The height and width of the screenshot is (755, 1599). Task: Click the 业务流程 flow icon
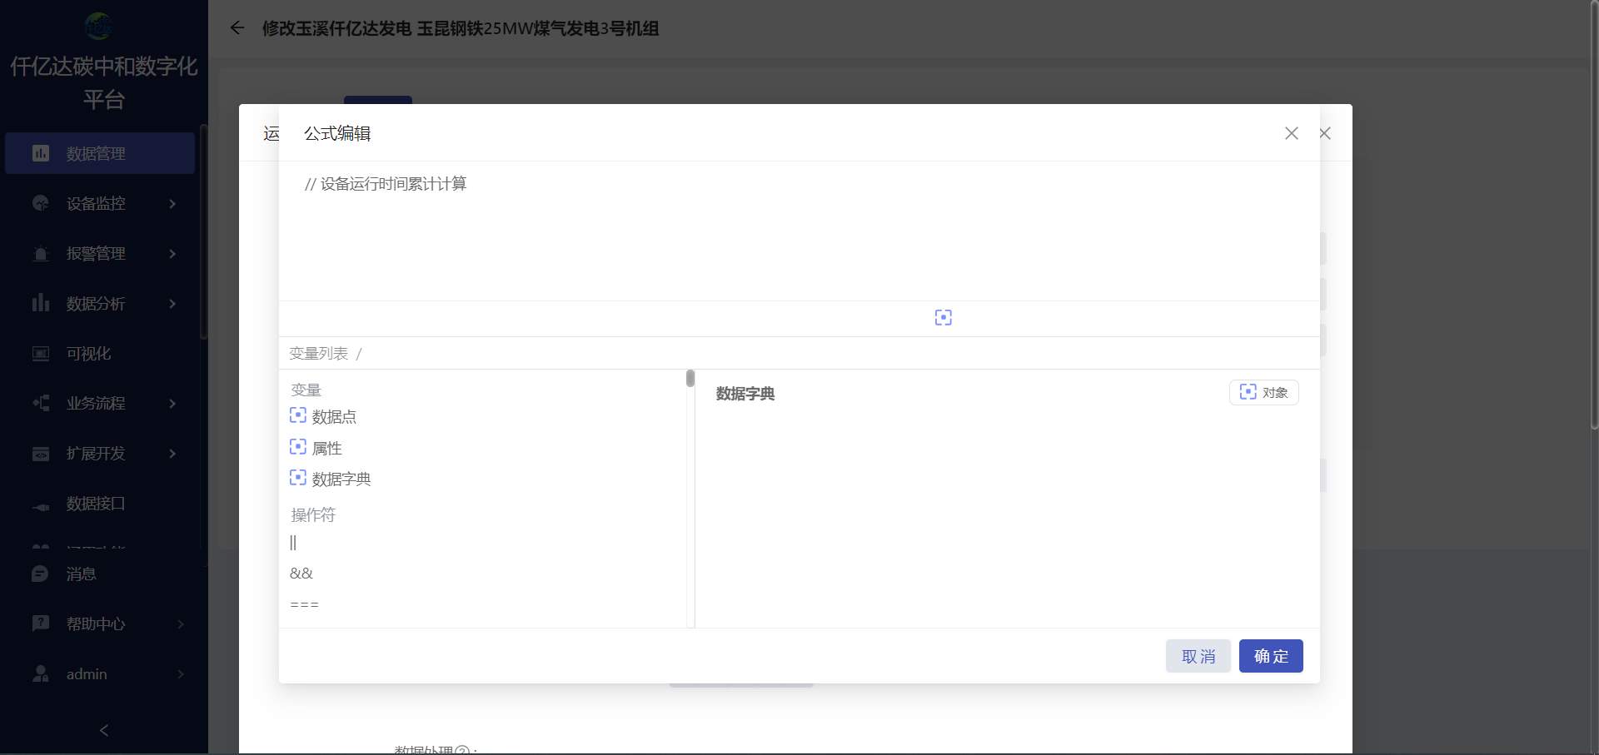coord(41,403)
